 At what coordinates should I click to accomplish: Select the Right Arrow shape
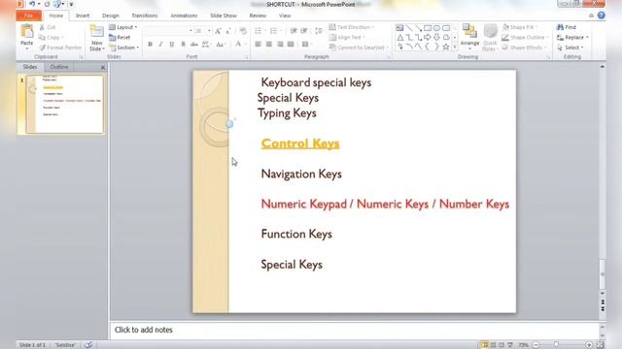click(428, 37)
